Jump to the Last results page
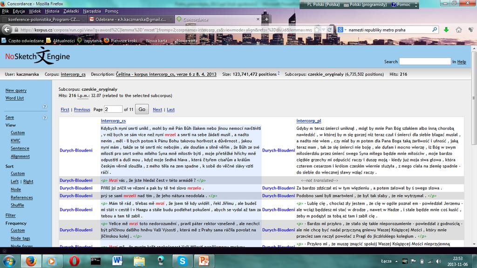Viewport: 477px width, 268px height. click(170, 110)
